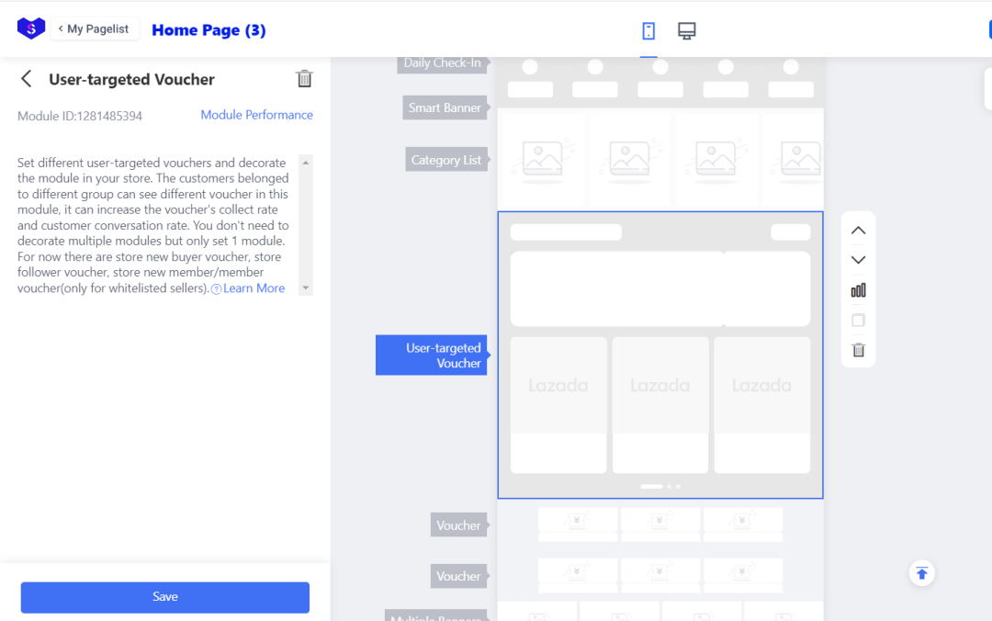Click the help question mark icon
The height and width of the screenshot is (621, 992).
(x=217, y=288)
